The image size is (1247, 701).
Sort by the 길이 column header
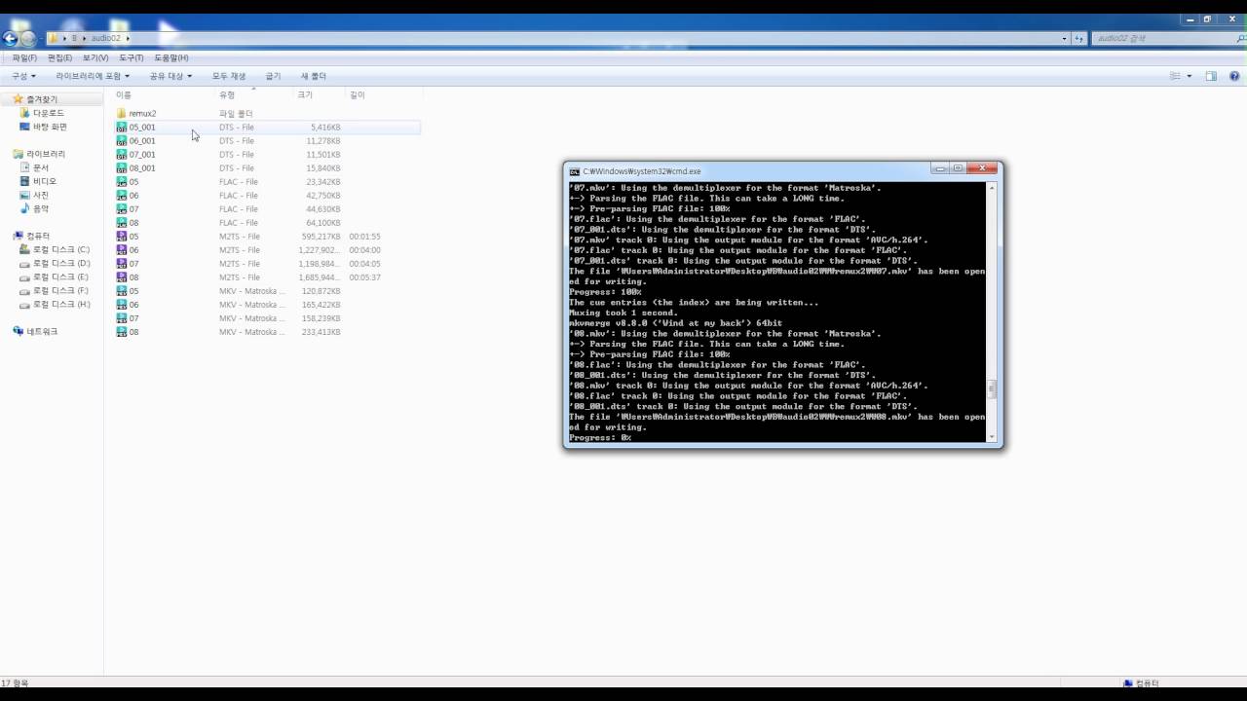(x=357, y=94)
